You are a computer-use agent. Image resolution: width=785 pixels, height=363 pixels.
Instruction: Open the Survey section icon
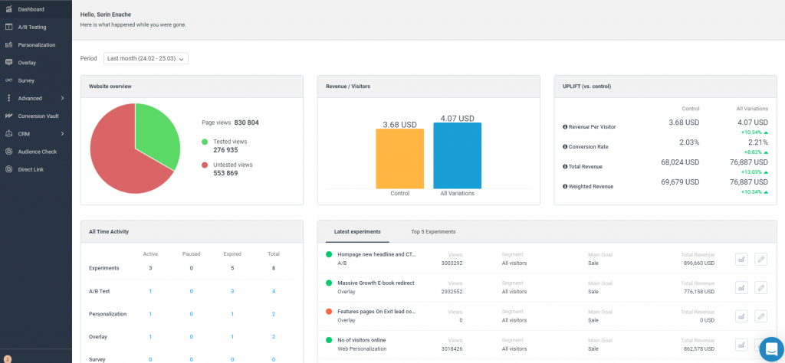point(8,80)
